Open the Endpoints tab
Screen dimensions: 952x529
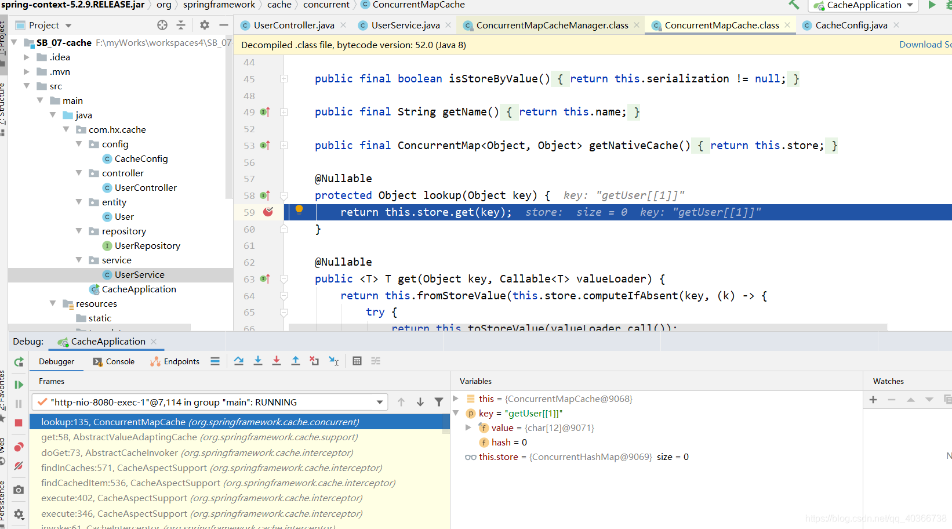coord(175,361)
